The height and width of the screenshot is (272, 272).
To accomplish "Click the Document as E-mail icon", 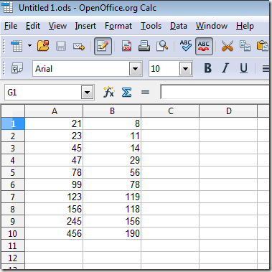I will (79, 46).
